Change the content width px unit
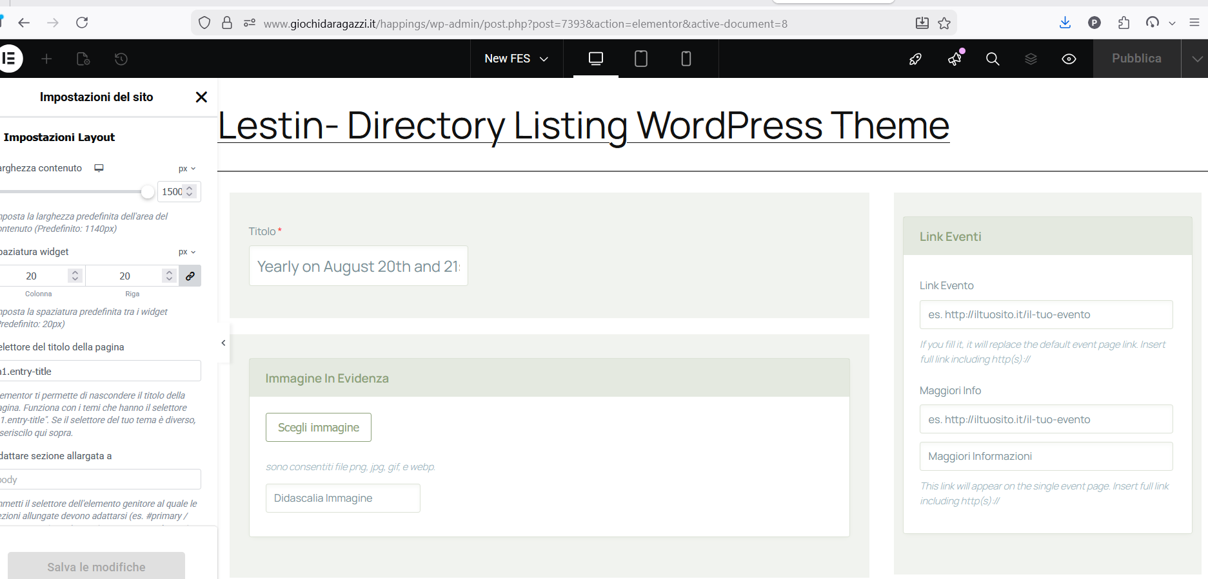Image resolution: width=1208 pixels, height=579 pixels. pyautogui.click(x=187, y=169)
